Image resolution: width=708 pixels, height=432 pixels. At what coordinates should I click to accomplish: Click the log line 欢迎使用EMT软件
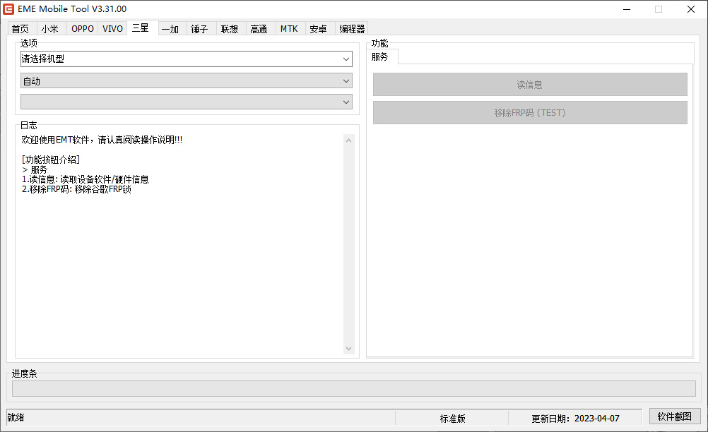(x=102, y=140)
